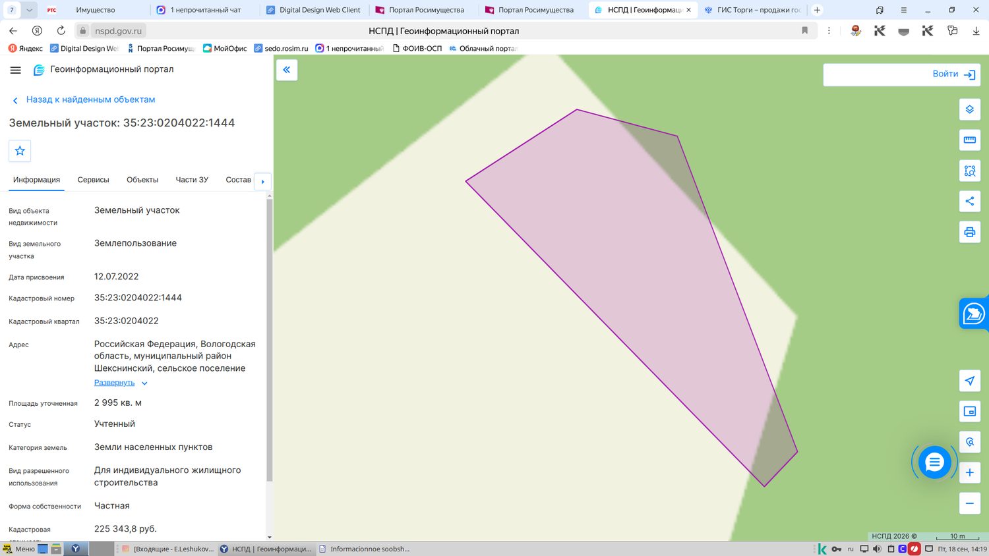Reload the browser page
This screenshot has height=556, width=989.
[61, 30]
